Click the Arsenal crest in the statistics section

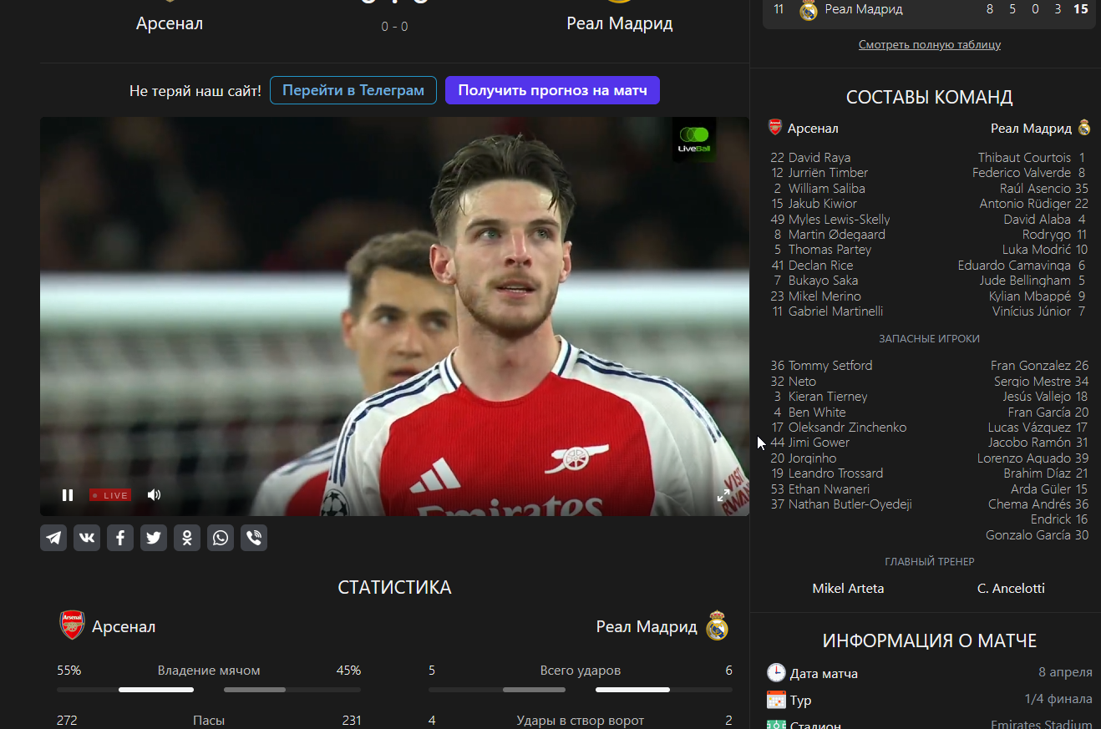73,625
